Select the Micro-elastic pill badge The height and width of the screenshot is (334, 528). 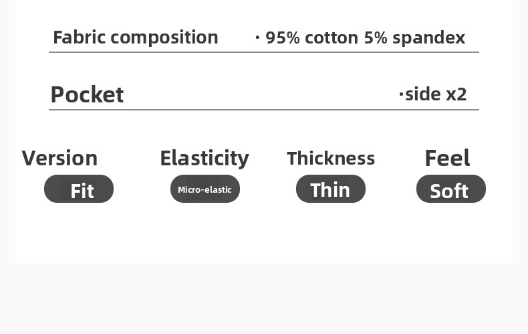(x=205, y=189)
